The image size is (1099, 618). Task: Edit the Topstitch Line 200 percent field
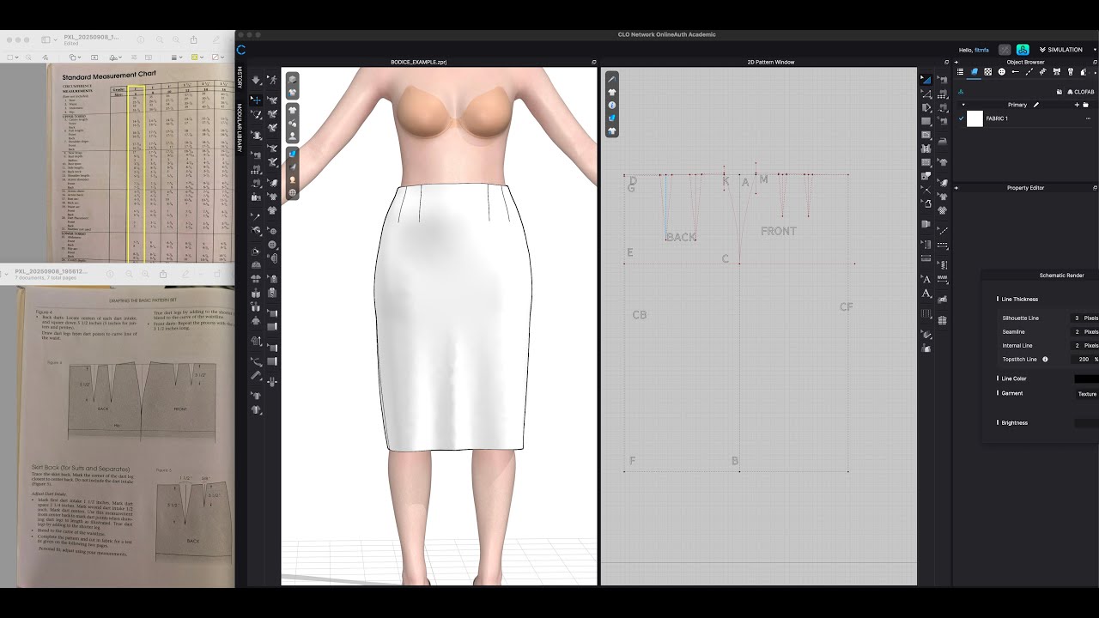(1085, 359)
